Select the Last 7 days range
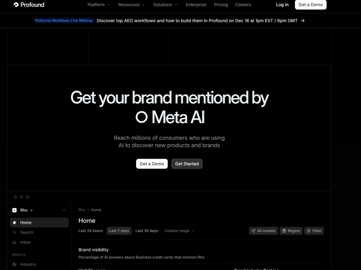 (x=119, y=231)
